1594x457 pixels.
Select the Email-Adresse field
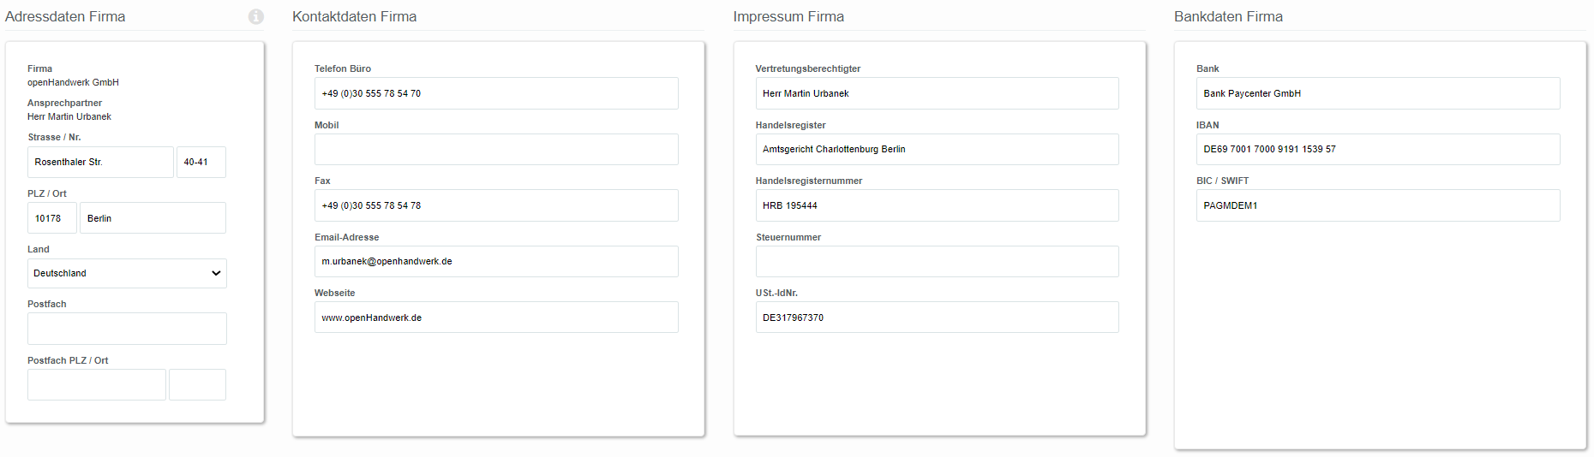click(x=496, y=261)
